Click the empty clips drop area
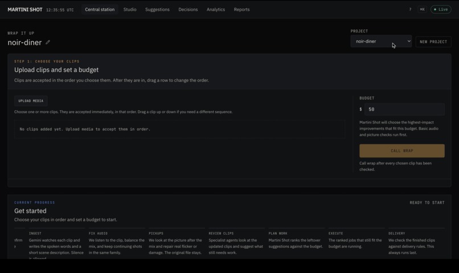 point(179,129)
